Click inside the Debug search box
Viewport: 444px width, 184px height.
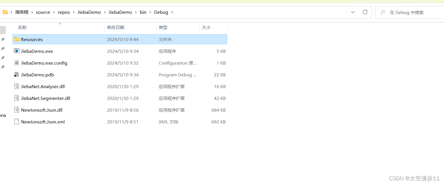pyautogui.click(x=408, y=12)
